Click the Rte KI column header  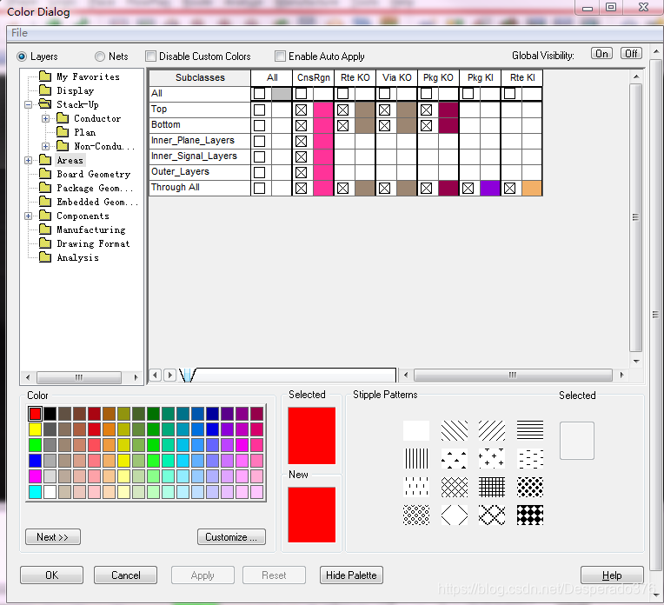(x=522, y=77)
